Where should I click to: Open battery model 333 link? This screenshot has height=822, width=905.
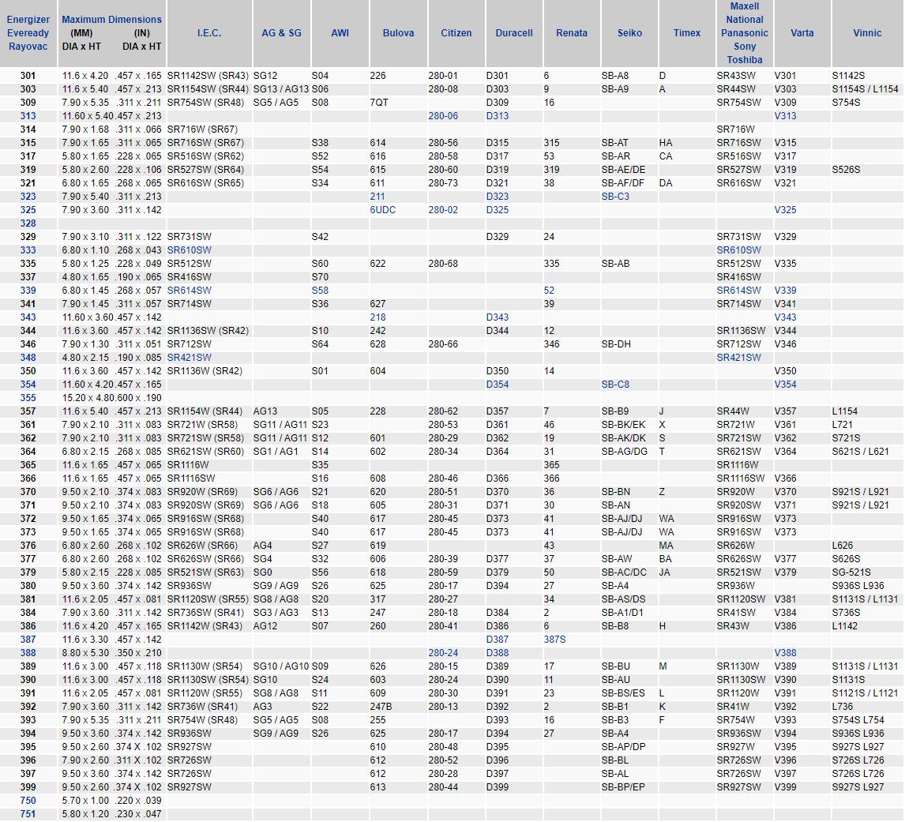click(28, 250)
